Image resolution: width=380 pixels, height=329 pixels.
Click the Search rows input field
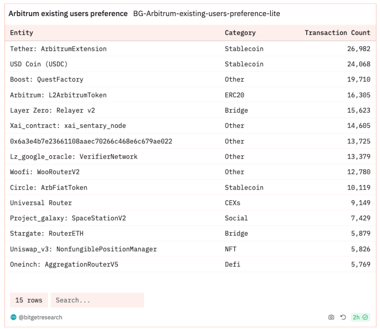point(97,300)
